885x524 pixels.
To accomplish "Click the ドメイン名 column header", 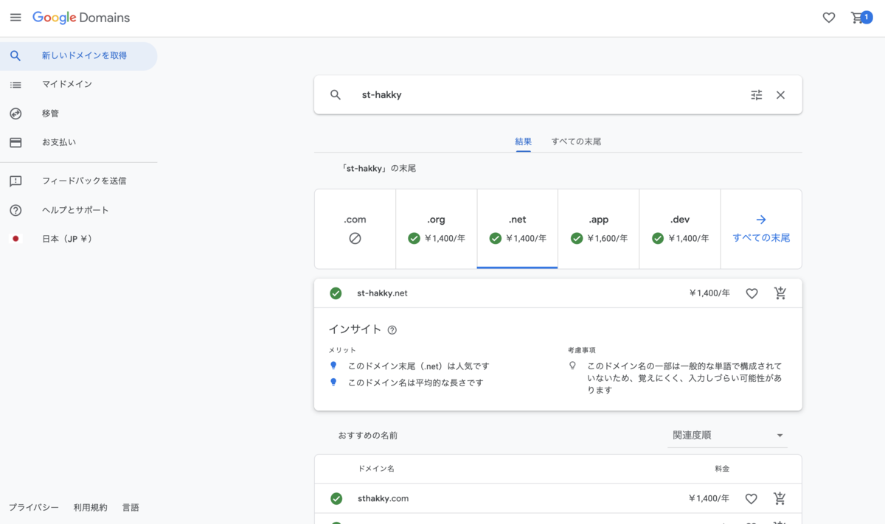I will point(376,469).
